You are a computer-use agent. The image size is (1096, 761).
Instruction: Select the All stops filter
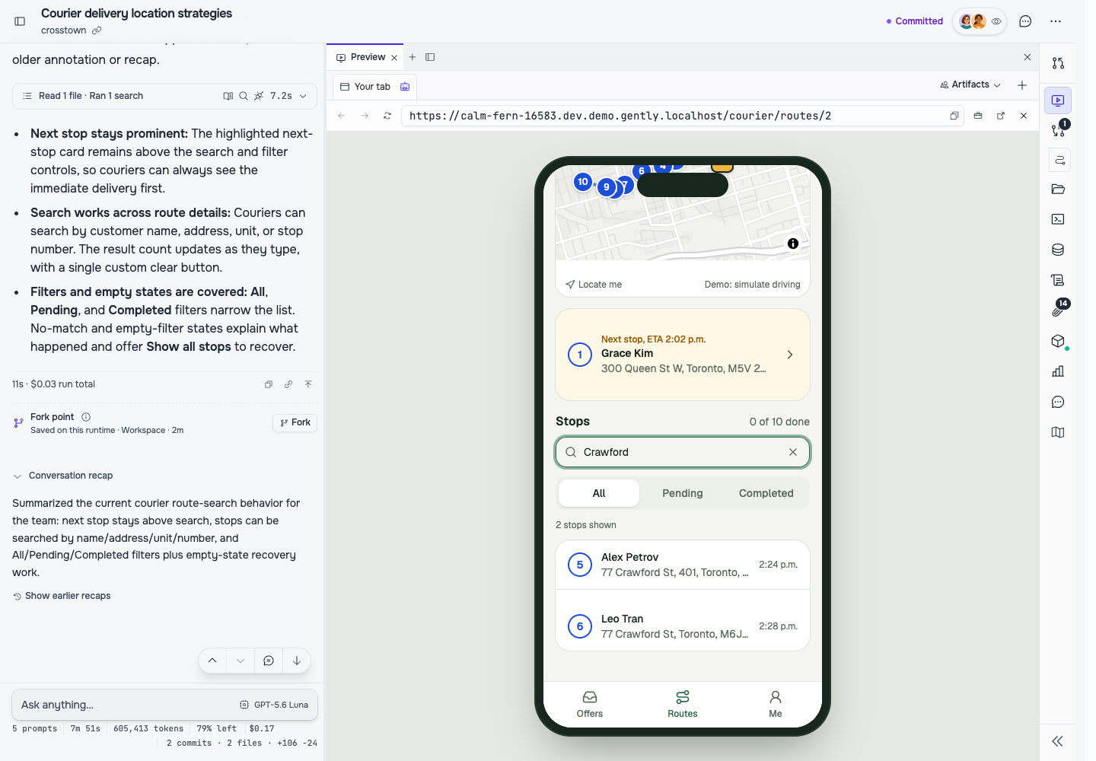click(599, 493)
